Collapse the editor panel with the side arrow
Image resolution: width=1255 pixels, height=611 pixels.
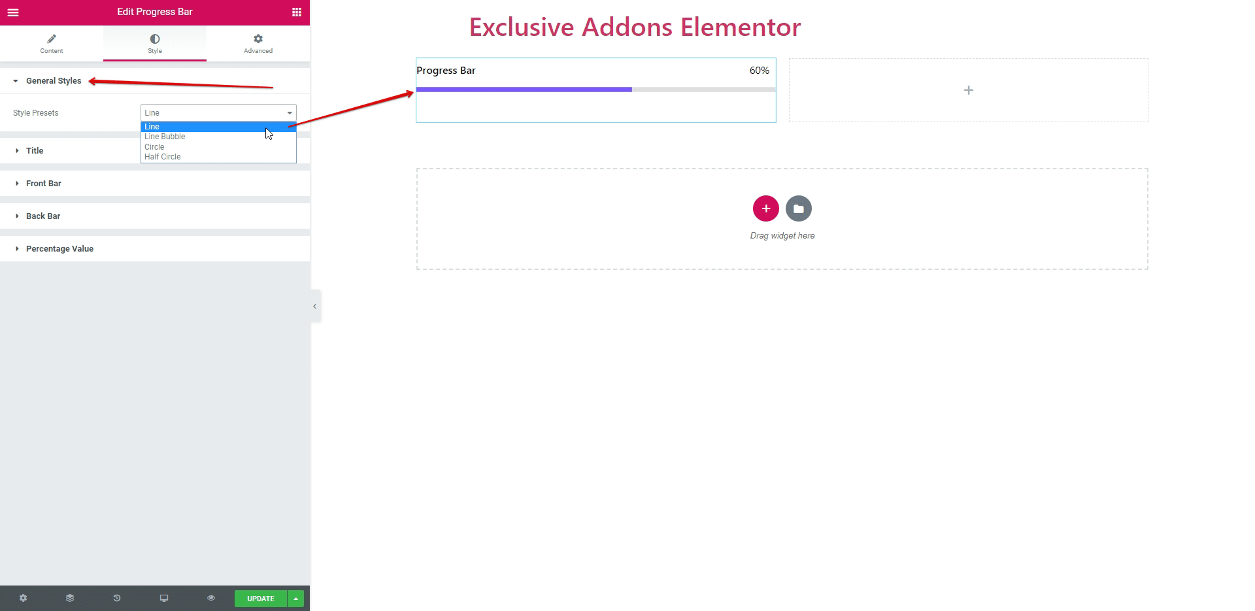pos(314,306)
